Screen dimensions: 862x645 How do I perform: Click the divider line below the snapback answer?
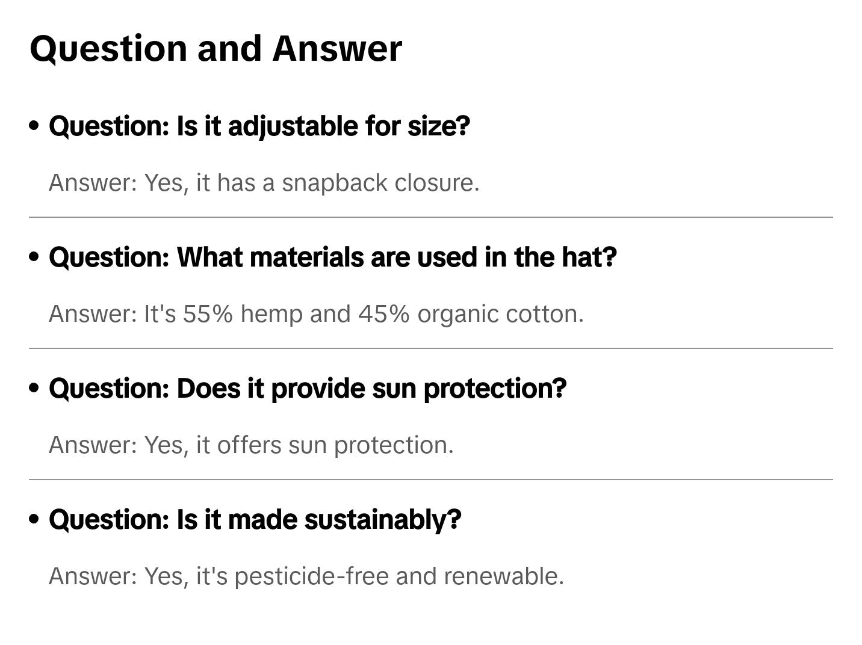(x=430, y=217)
